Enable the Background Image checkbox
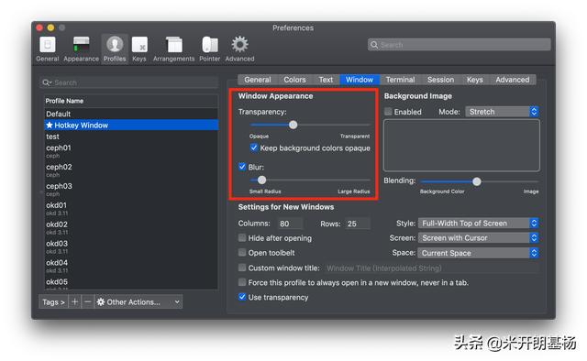This screenshot has width=587, height=361. (388, 112)
